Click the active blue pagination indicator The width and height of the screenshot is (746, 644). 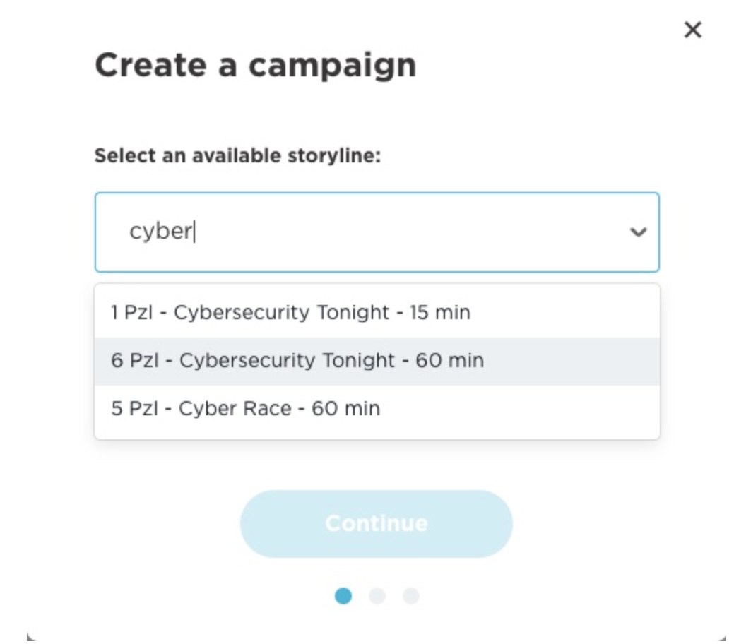(x=343, y=596)
